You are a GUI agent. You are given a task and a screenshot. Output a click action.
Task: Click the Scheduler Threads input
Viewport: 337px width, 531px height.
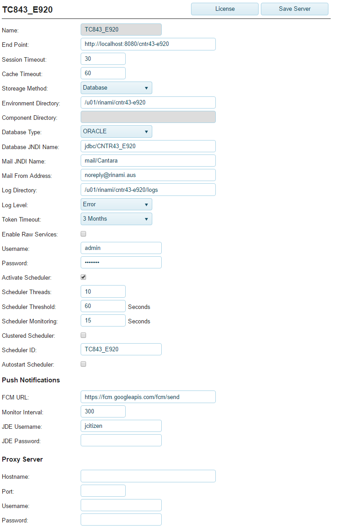103,291
